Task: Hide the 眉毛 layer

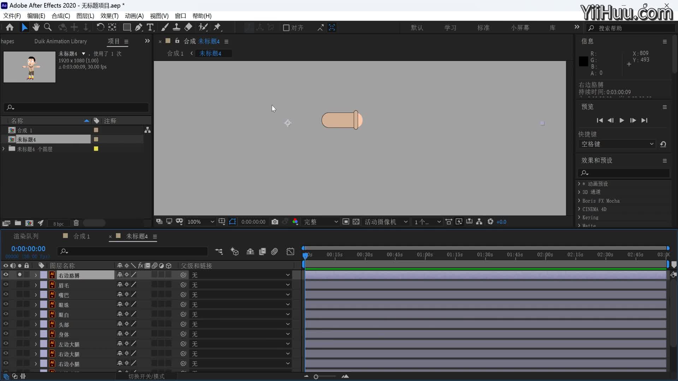Action: tap(6, 285)
